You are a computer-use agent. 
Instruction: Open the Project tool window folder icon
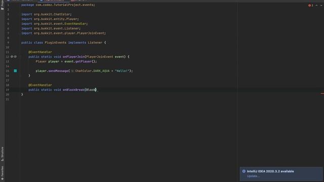(x=2, y=8)
